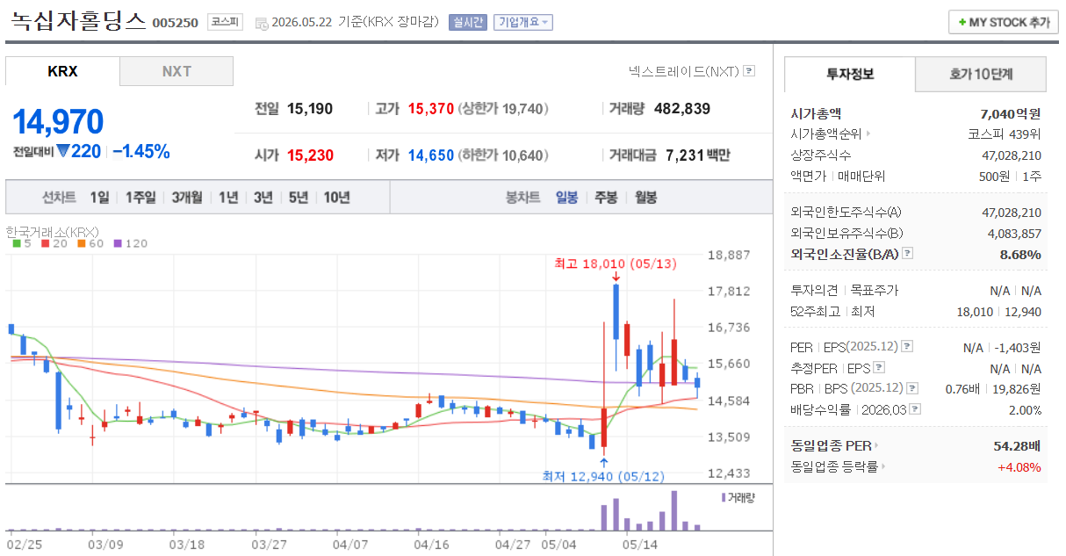The height and width of the screenshot is (556, 1066).
Task: Open the NXT help question-mark icon
Action: point(749,71)
